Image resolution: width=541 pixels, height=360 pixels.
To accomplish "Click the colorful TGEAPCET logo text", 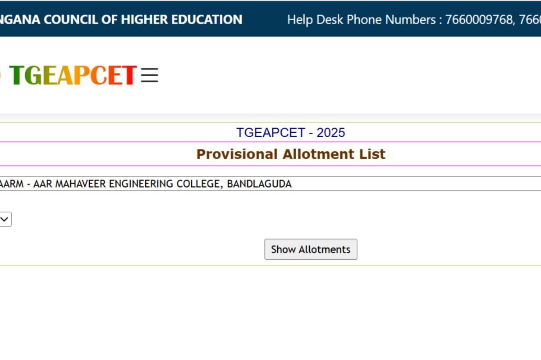I will click(x=73, y=75).
